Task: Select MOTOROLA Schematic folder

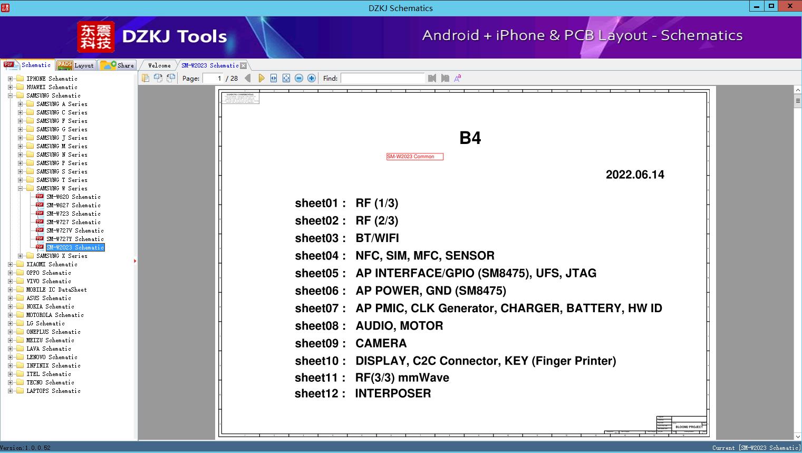Action: pos(55,315)
